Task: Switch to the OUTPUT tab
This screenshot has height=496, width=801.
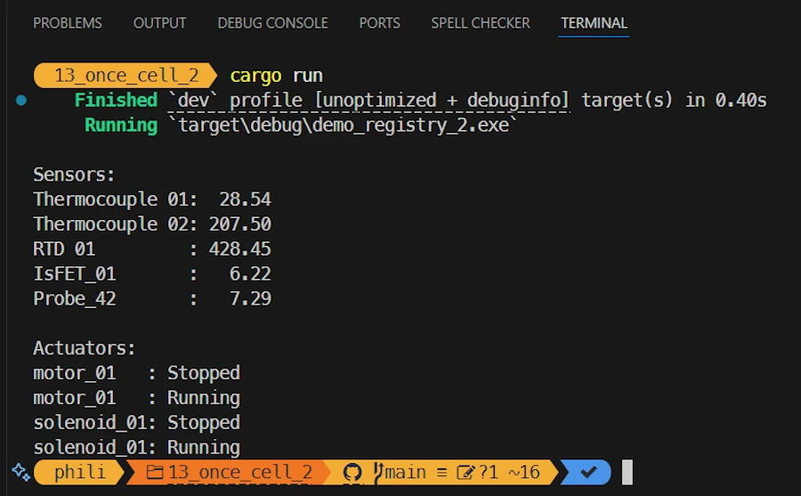Action: point(159,23)
